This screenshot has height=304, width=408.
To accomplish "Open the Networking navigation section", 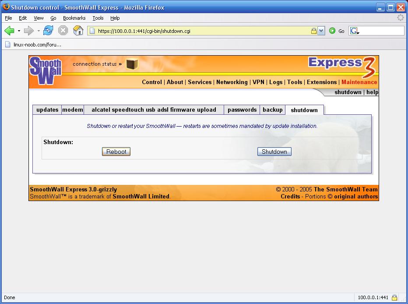I will tap(232, 82).
